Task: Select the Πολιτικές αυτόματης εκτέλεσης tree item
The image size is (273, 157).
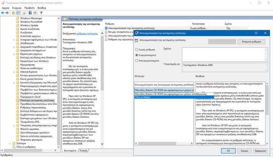Action: (x=37, y=100)
